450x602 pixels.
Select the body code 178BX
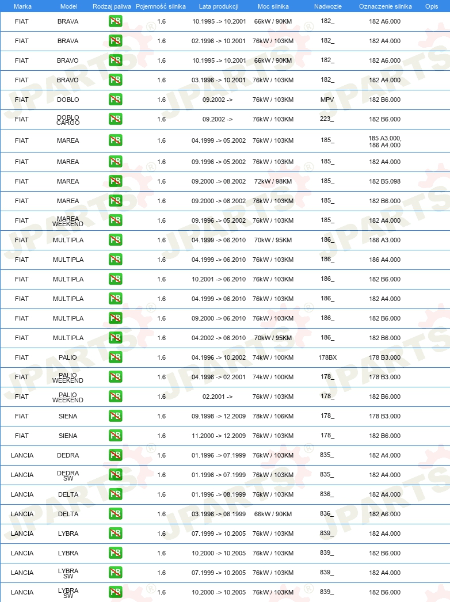coord(327,357)
